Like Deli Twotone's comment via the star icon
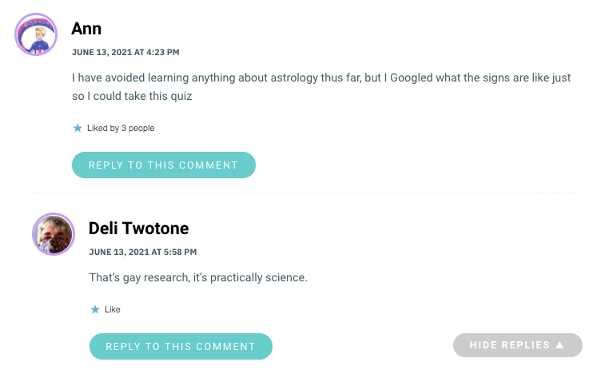The width and height of the screenshot is (597, 370). point(95,309)
